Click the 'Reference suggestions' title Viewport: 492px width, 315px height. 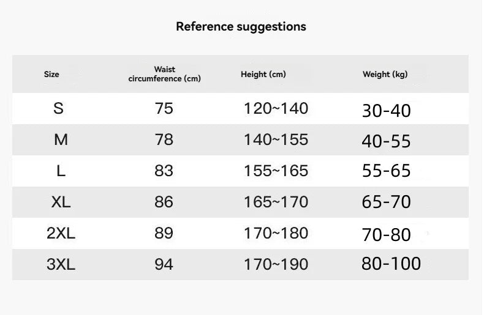pos(241,26)
